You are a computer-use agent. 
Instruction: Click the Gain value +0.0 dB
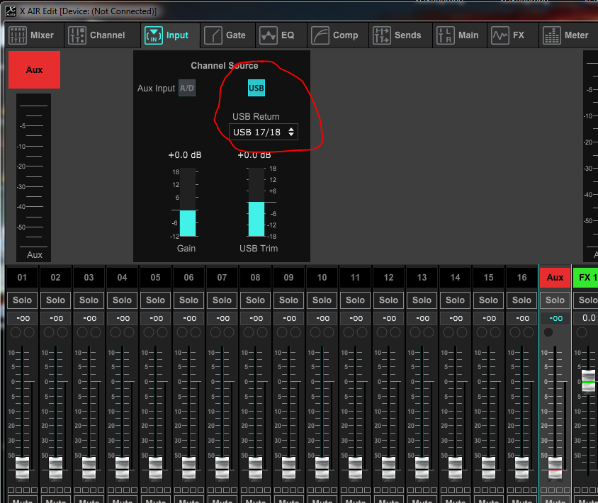(x=185, y=155)
